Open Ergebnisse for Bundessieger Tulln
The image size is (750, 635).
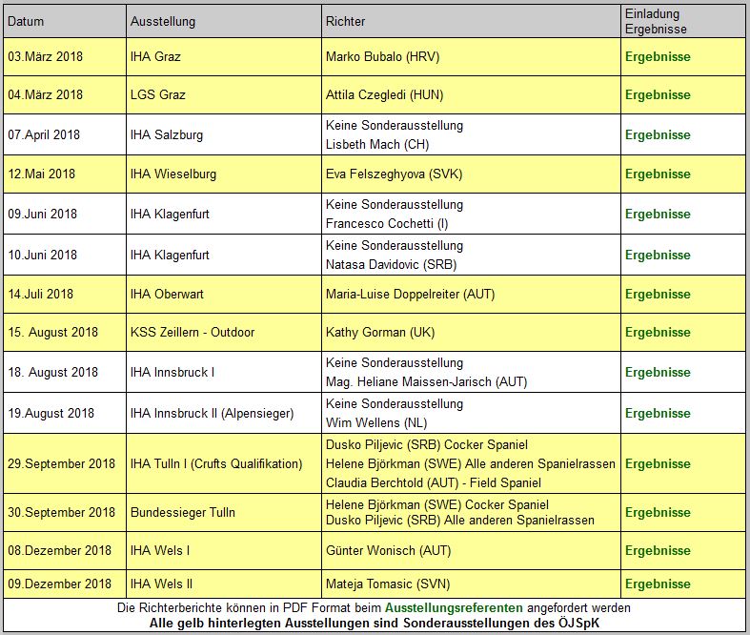click(658, 512)
